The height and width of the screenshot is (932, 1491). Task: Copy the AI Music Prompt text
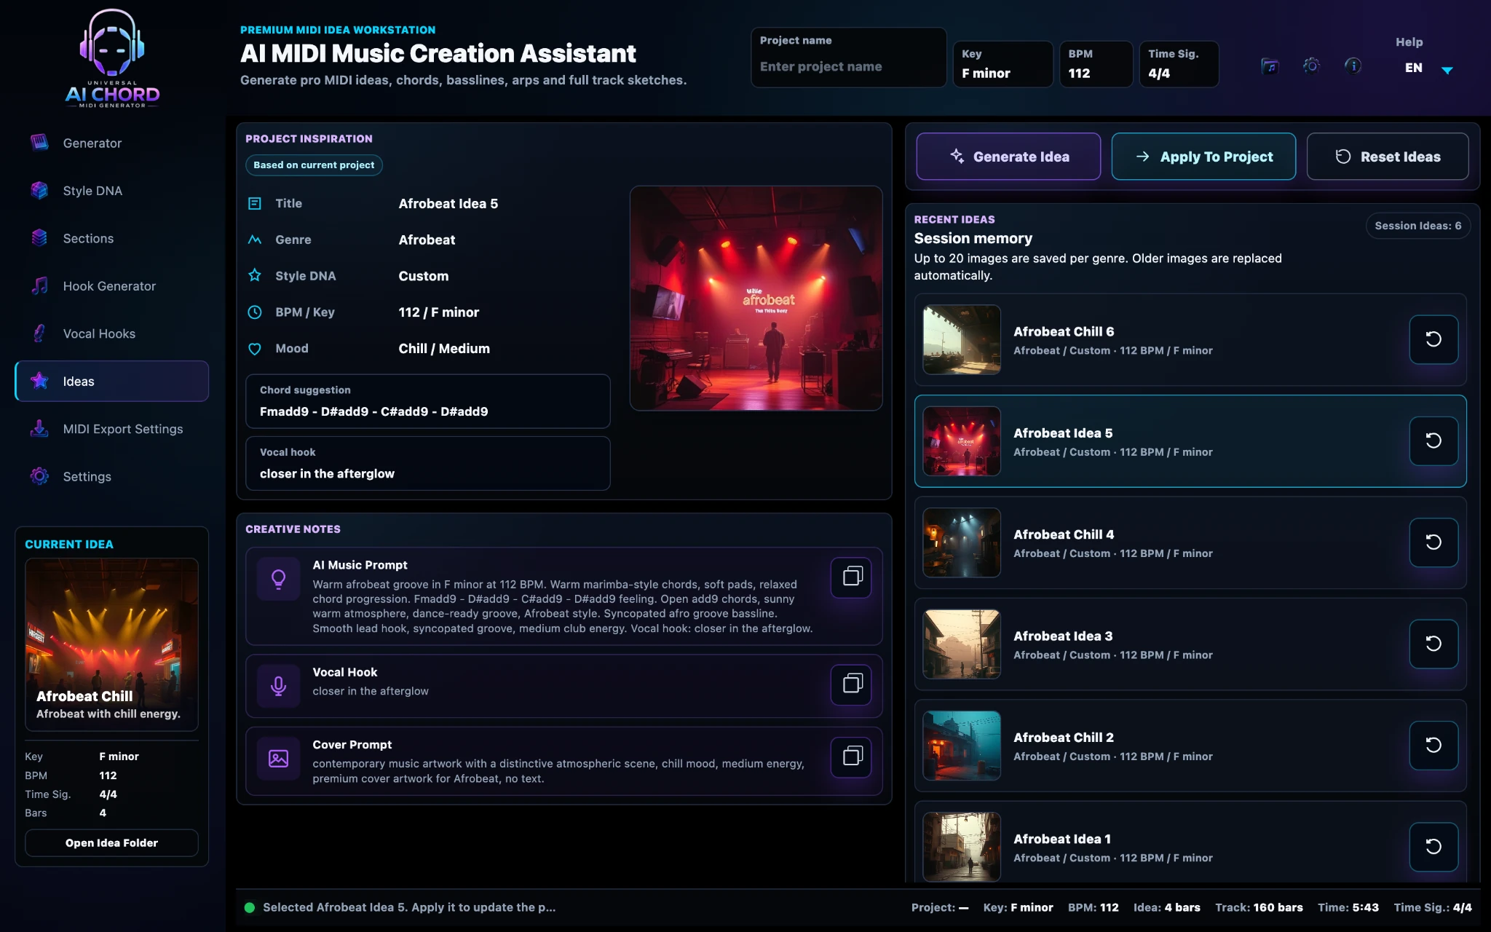851,577
